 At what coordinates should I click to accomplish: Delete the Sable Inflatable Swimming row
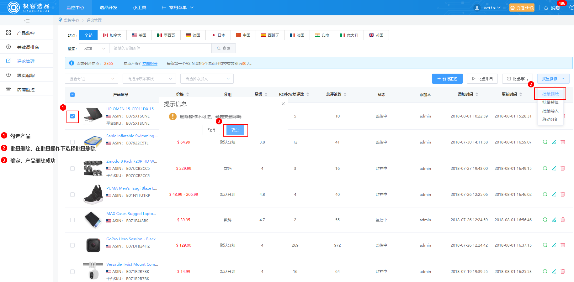click(563, 142)
